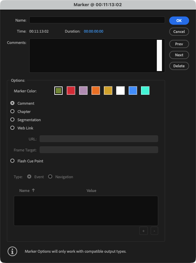196x263 pixels.
Task: Click the URL input field
Action: 99,139
